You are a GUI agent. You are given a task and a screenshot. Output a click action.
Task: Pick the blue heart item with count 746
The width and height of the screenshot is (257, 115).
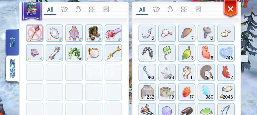(x=226, y=53)
